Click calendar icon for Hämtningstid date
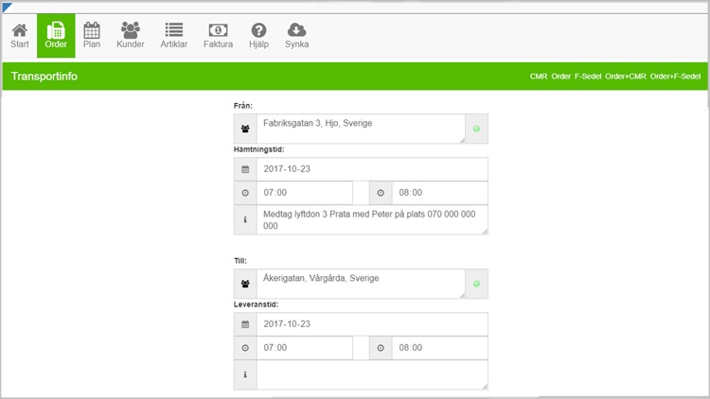 click(245, 169)
